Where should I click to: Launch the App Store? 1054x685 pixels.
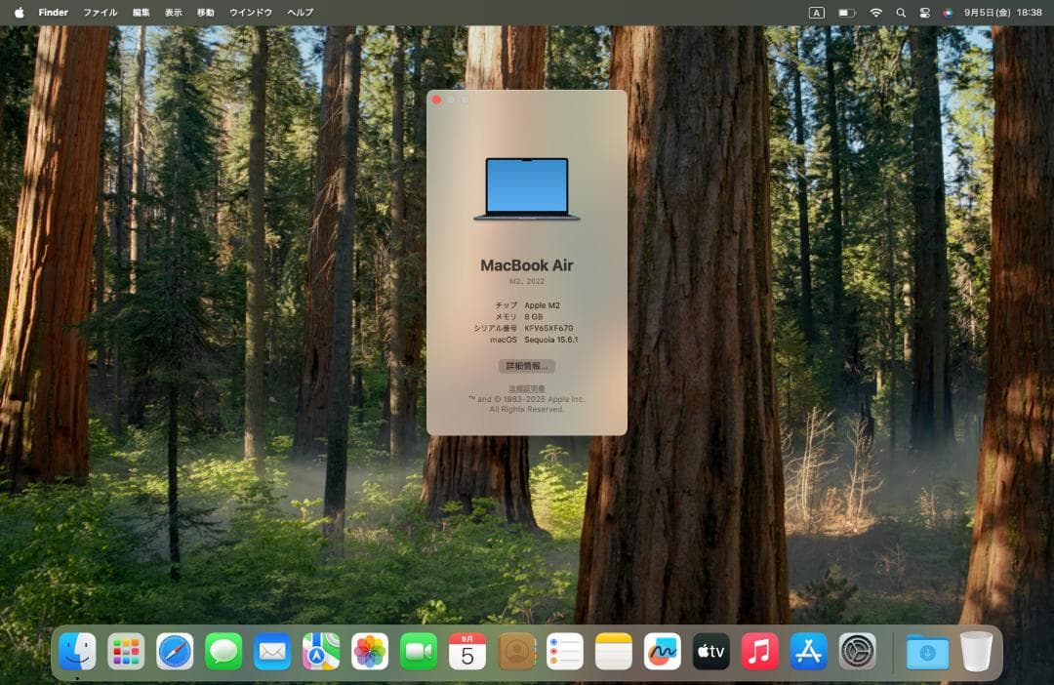tap(809, 650)
